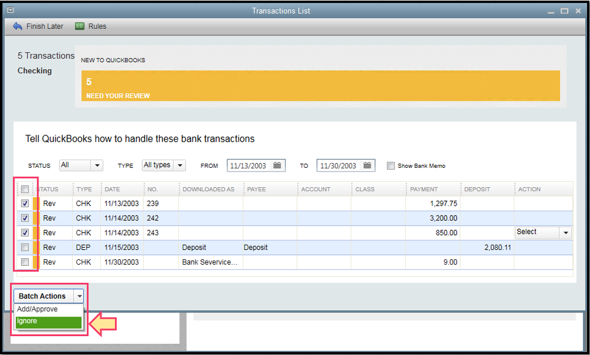This screenshot has height=355, width=590.
Task: Uncheck the check number 239 row
Action: pyautogui.click(x=25, y=203)
